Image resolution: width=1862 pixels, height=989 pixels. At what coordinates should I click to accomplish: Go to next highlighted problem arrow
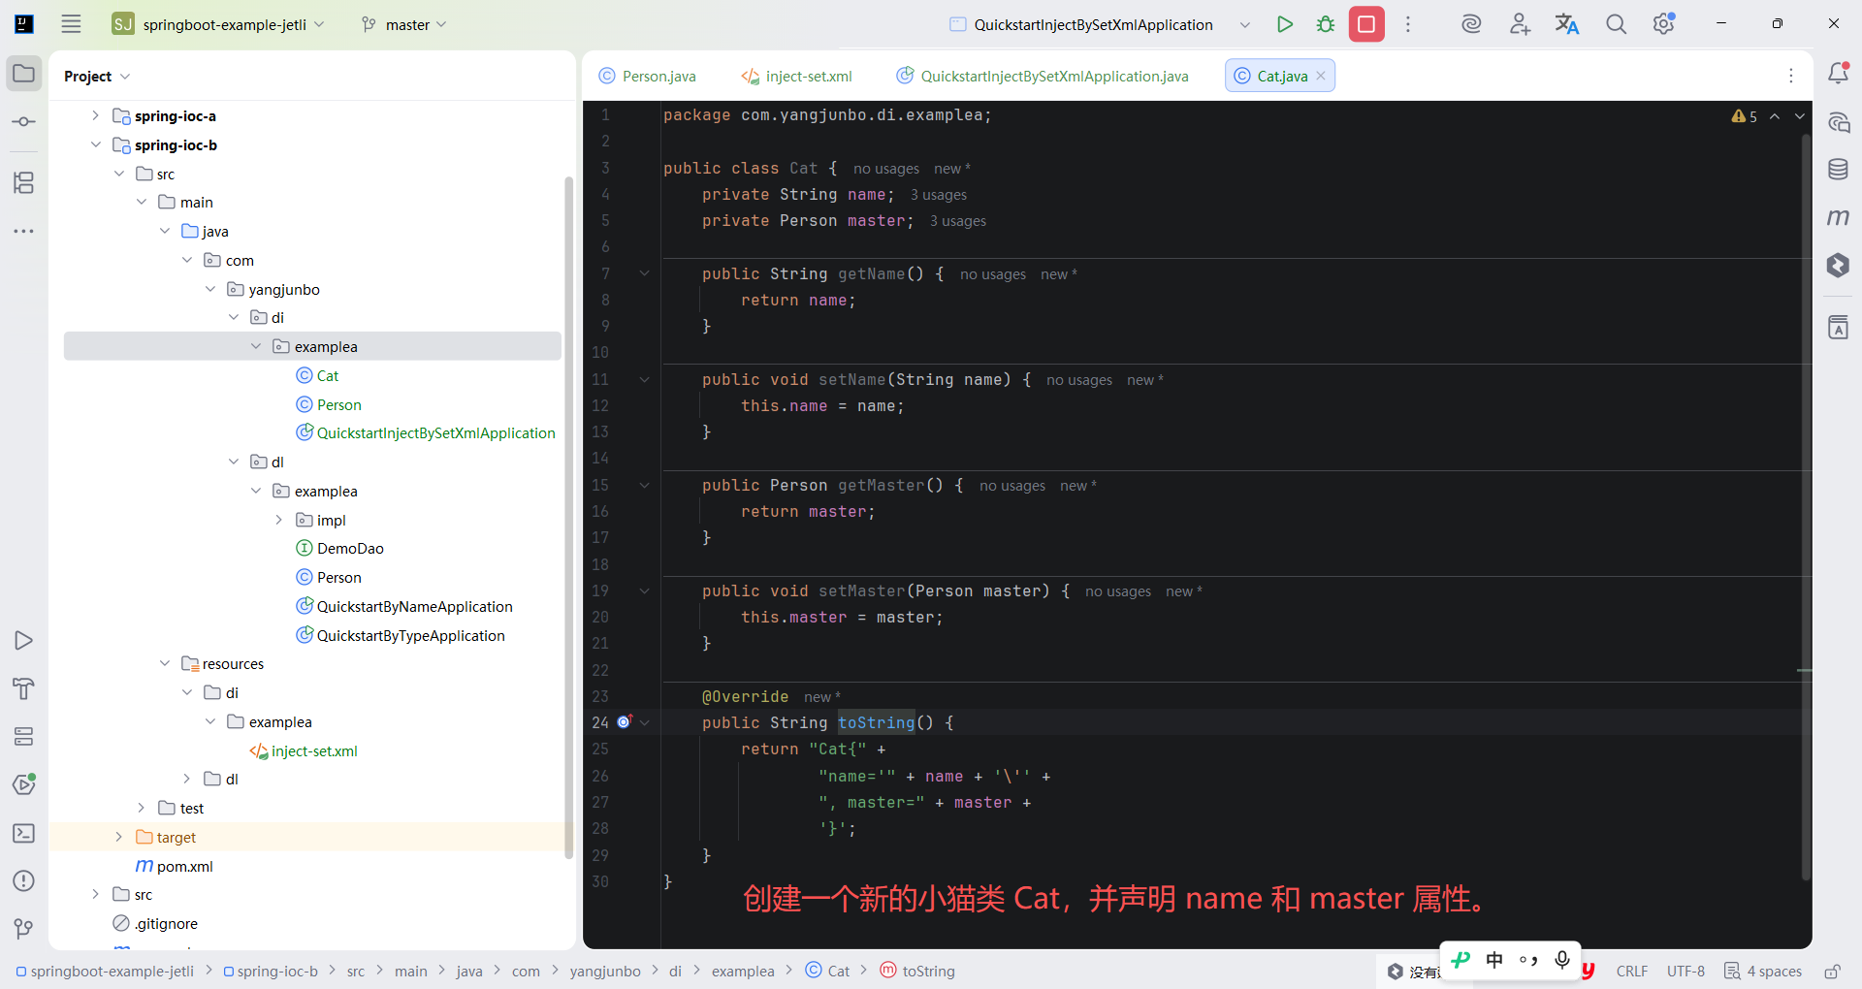[1800, 116]
